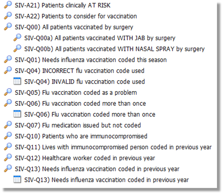Open SIV-Q01 Needs influenza vaccination coded this season

pos(91,60)
